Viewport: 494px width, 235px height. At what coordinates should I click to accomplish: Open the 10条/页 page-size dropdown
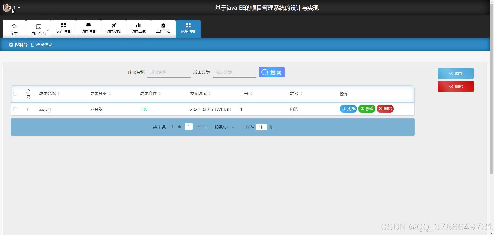pos(223,127)
